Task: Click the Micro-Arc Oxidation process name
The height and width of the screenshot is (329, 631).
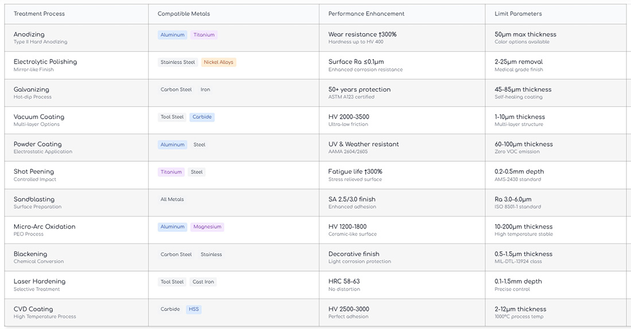Action: [x=44, y=226]
